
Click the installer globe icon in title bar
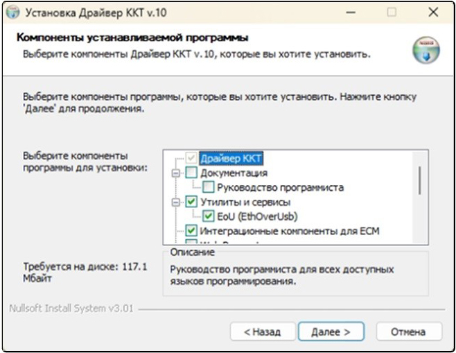click(12, 12)
